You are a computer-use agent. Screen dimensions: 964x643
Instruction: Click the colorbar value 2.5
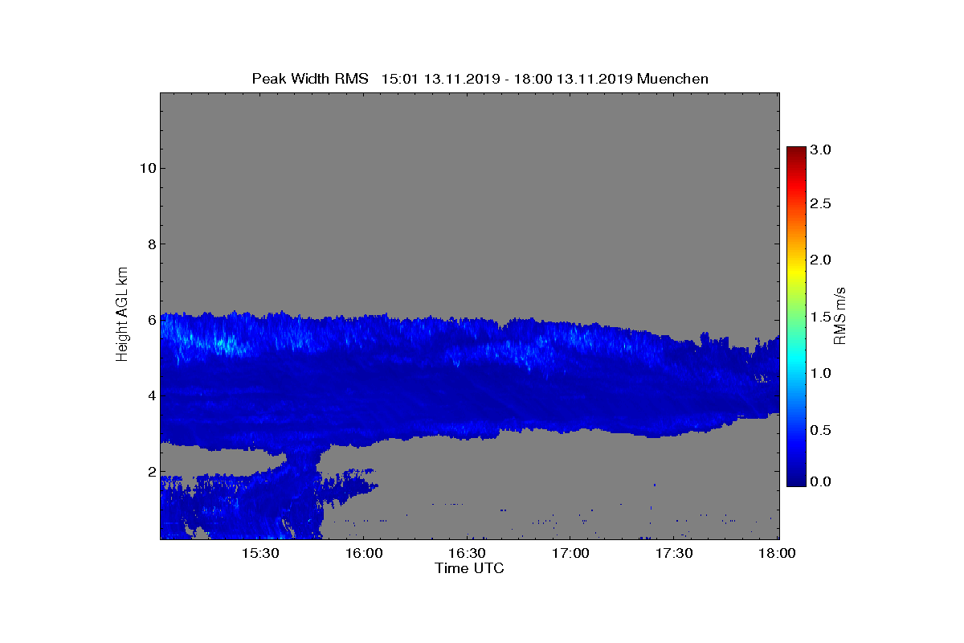pos(821,204)
